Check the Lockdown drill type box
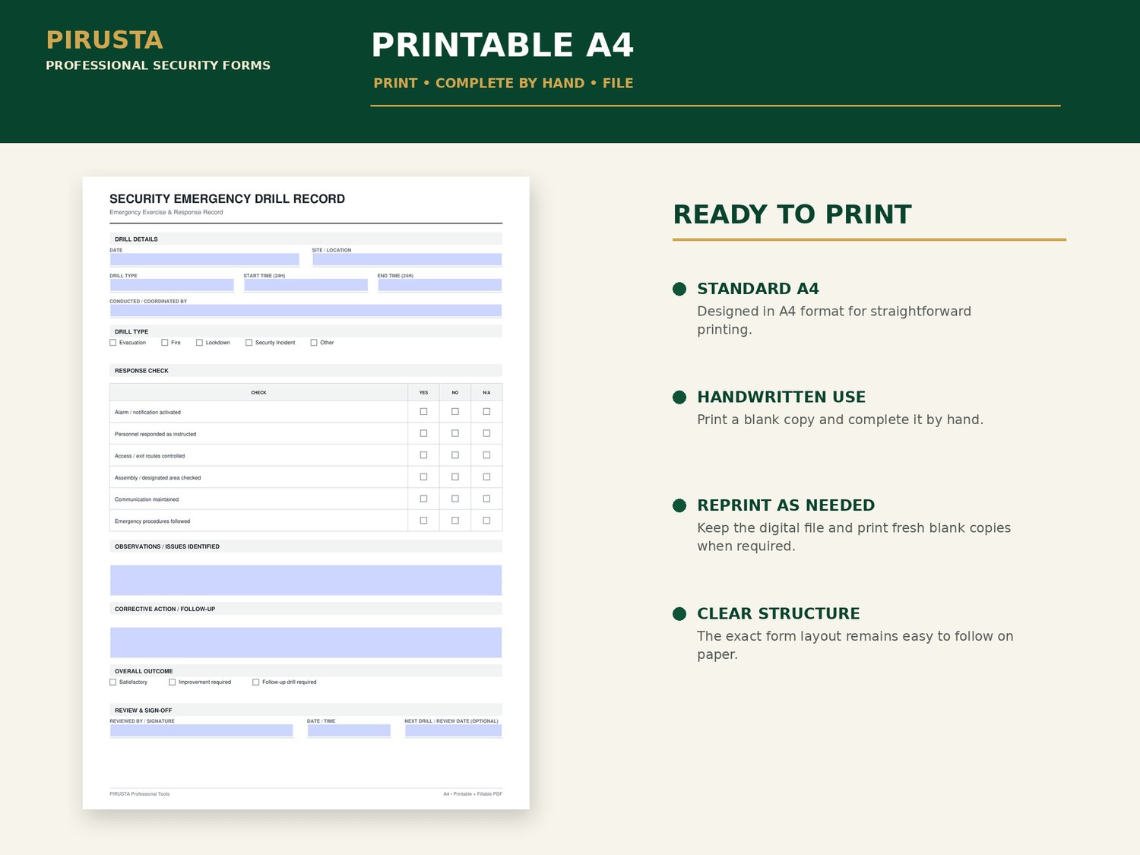 (x=200, y=343)
